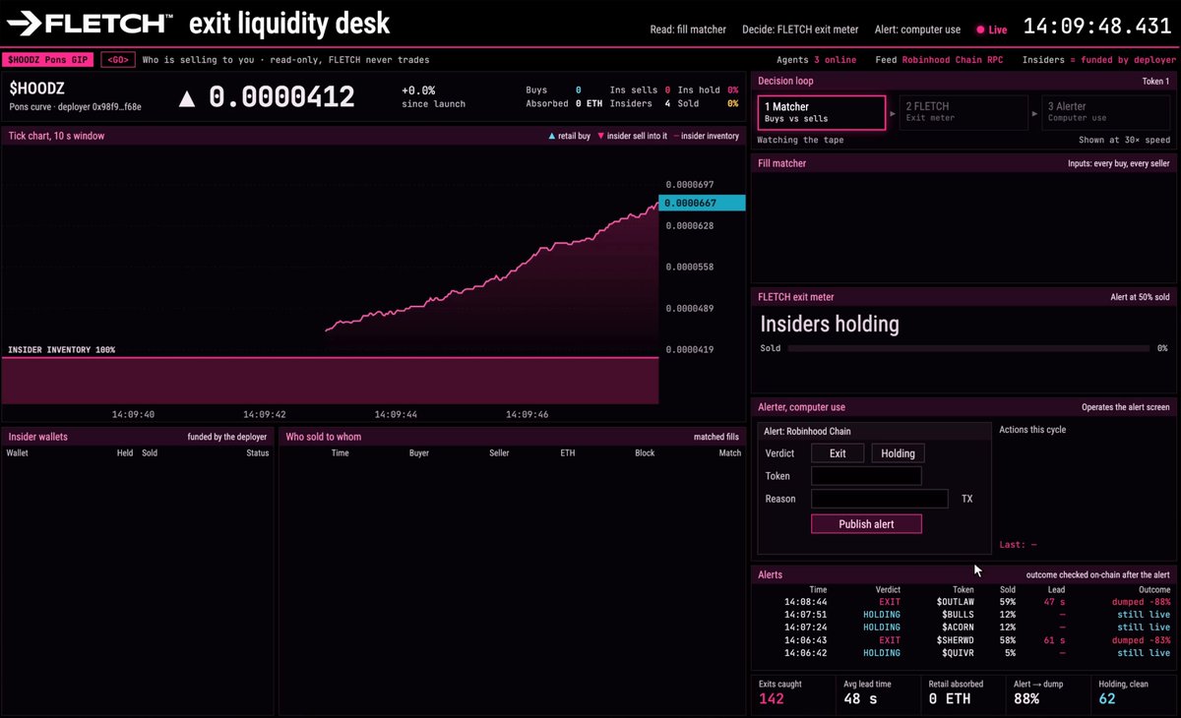Click the insider sell legend triangle
The image size is (1181, 718).
point(601,137)
